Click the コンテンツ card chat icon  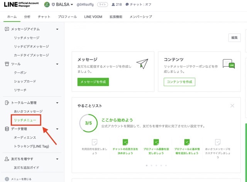[228, 64]
